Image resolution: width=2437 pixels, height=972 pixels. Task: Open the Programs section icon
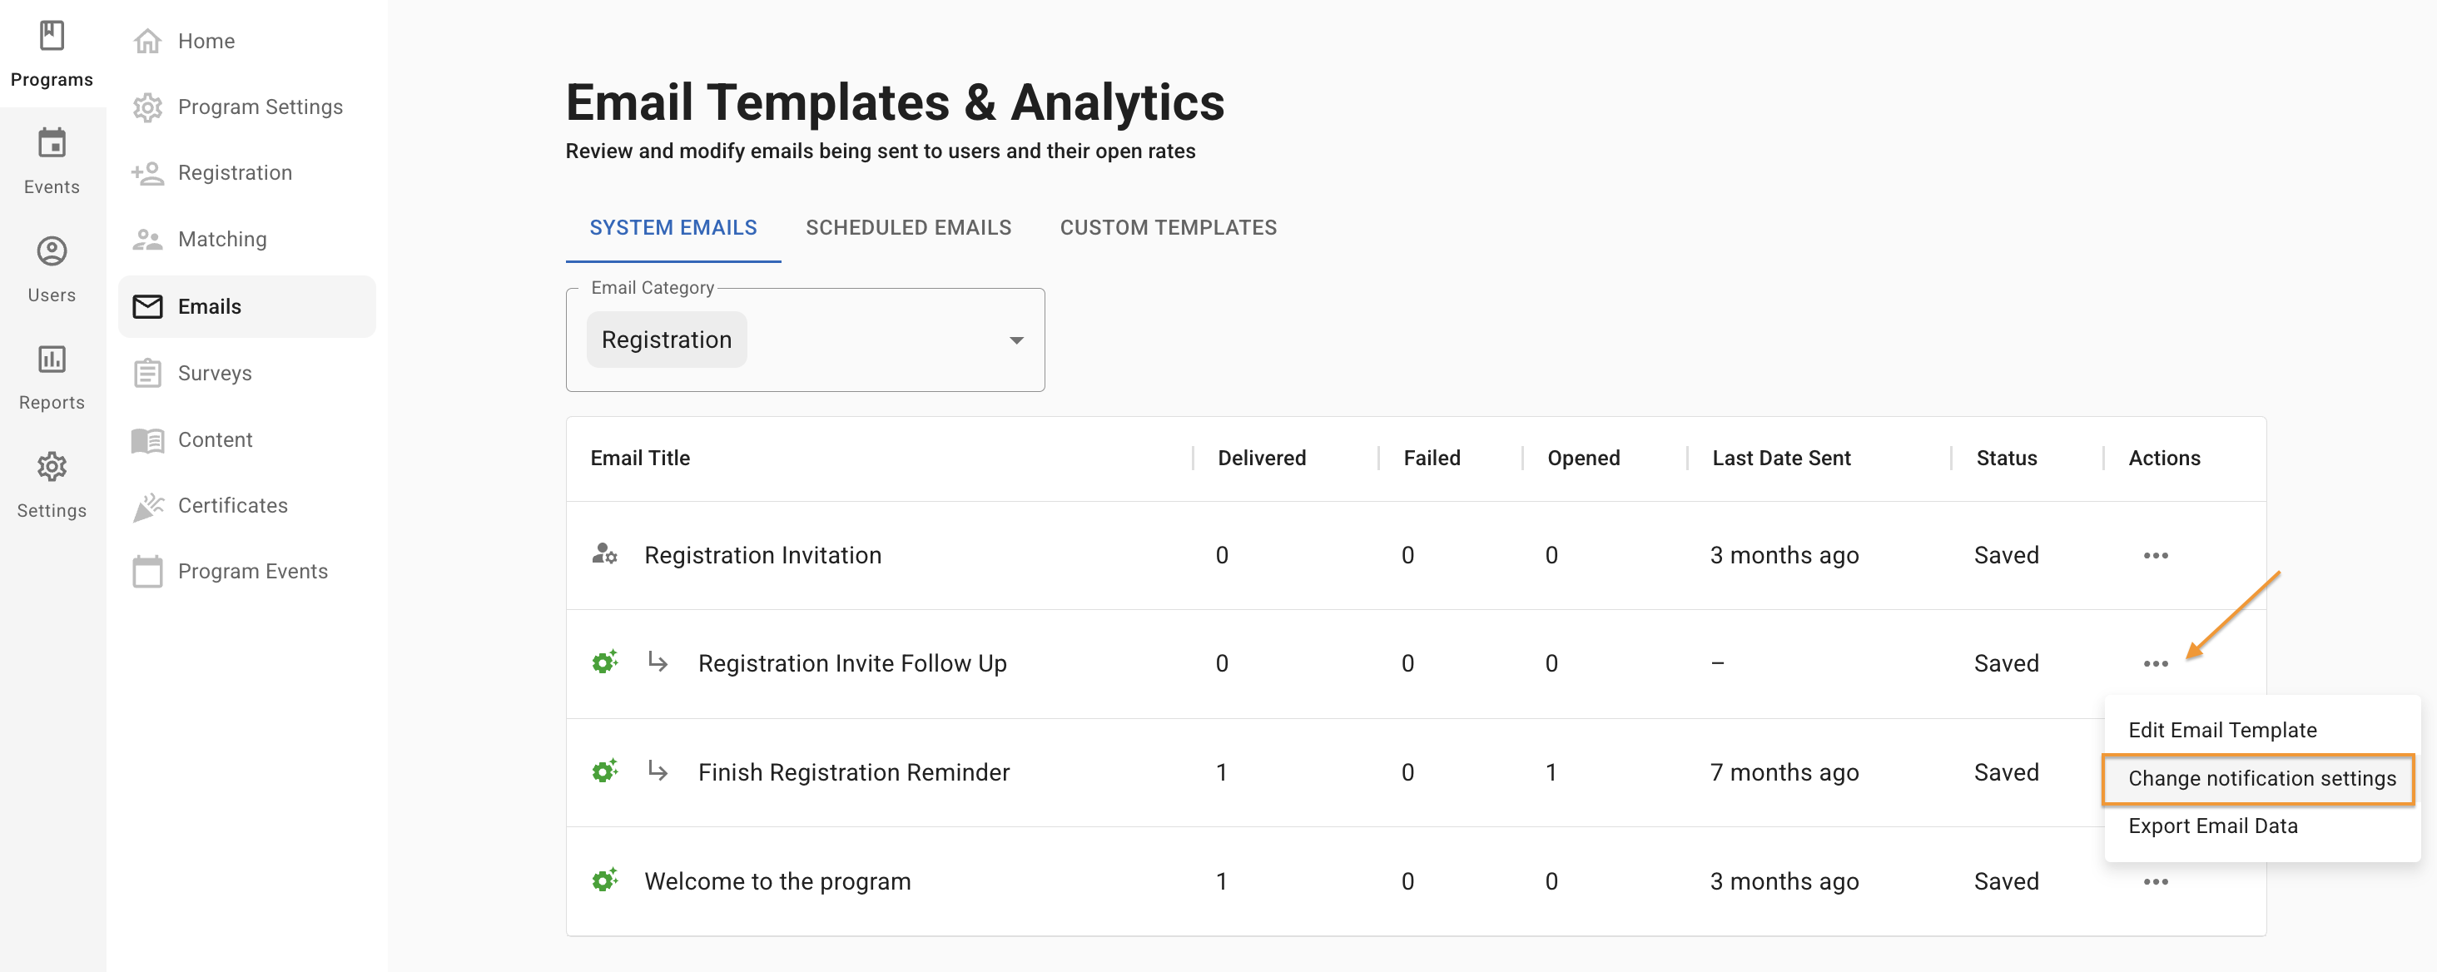tap(51, 36)
